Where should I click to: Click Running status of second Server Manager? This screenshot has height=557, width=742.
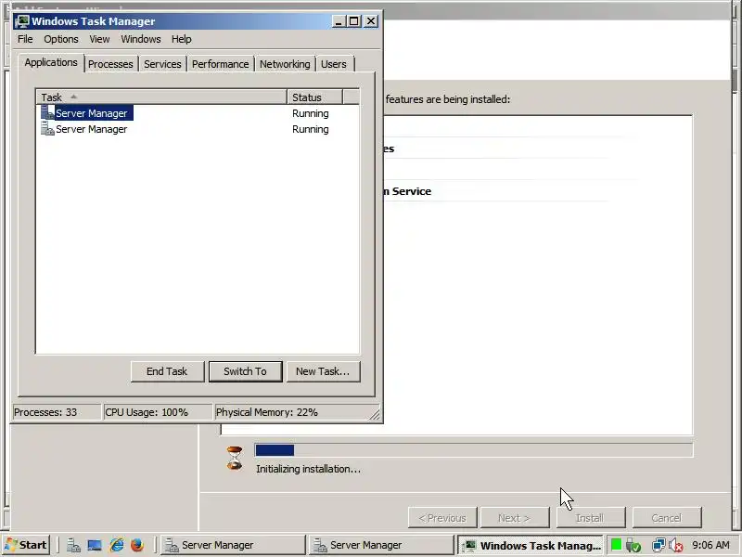point(311,129)
